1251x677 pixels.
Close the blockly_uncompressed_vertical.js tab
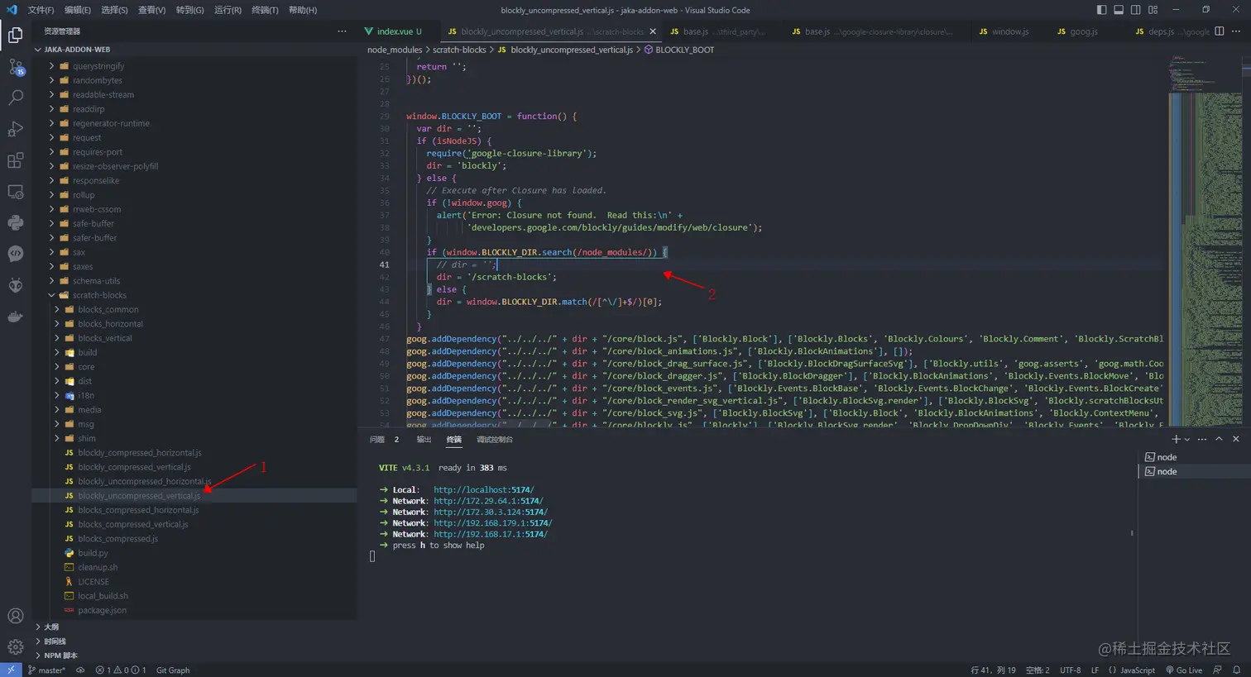pos(653,31)
